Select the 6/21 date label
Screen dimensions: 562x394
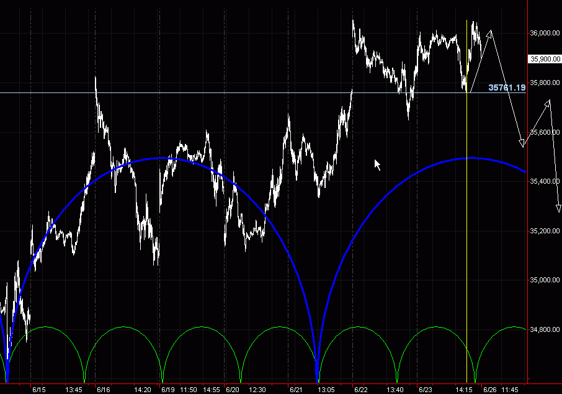click(296, 390)
